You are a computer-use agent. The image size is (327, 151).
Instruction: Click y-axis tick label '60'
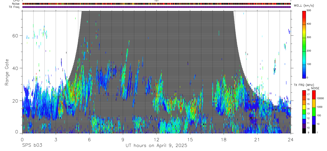click(16, 36)
